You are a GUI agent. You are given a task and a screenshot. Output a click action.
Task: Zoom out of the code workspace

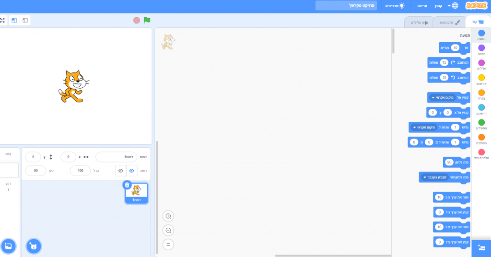click(x=168, y=230)
